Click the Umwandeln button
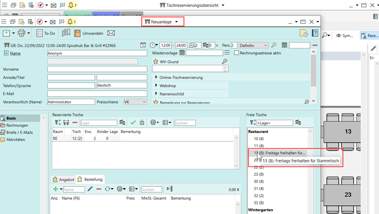 point(89,33)
